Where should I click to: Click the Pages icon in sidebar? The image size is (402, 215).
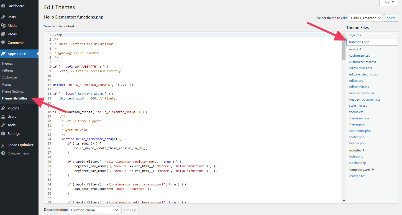click(3, 34)
